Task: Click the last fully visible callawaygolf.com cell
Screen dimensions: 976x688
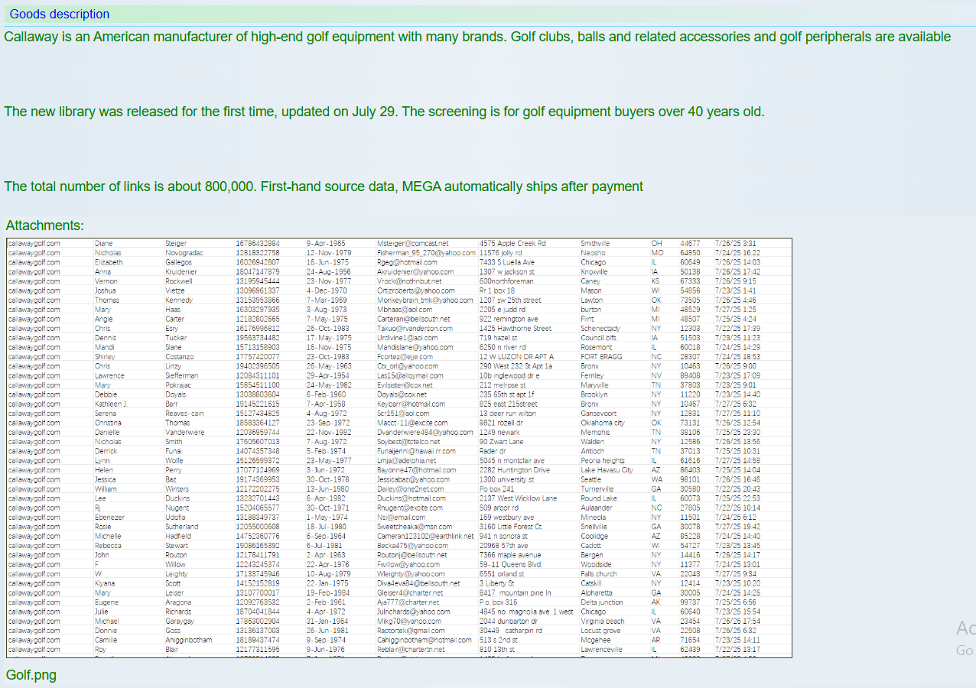Action: coord(34,650)
